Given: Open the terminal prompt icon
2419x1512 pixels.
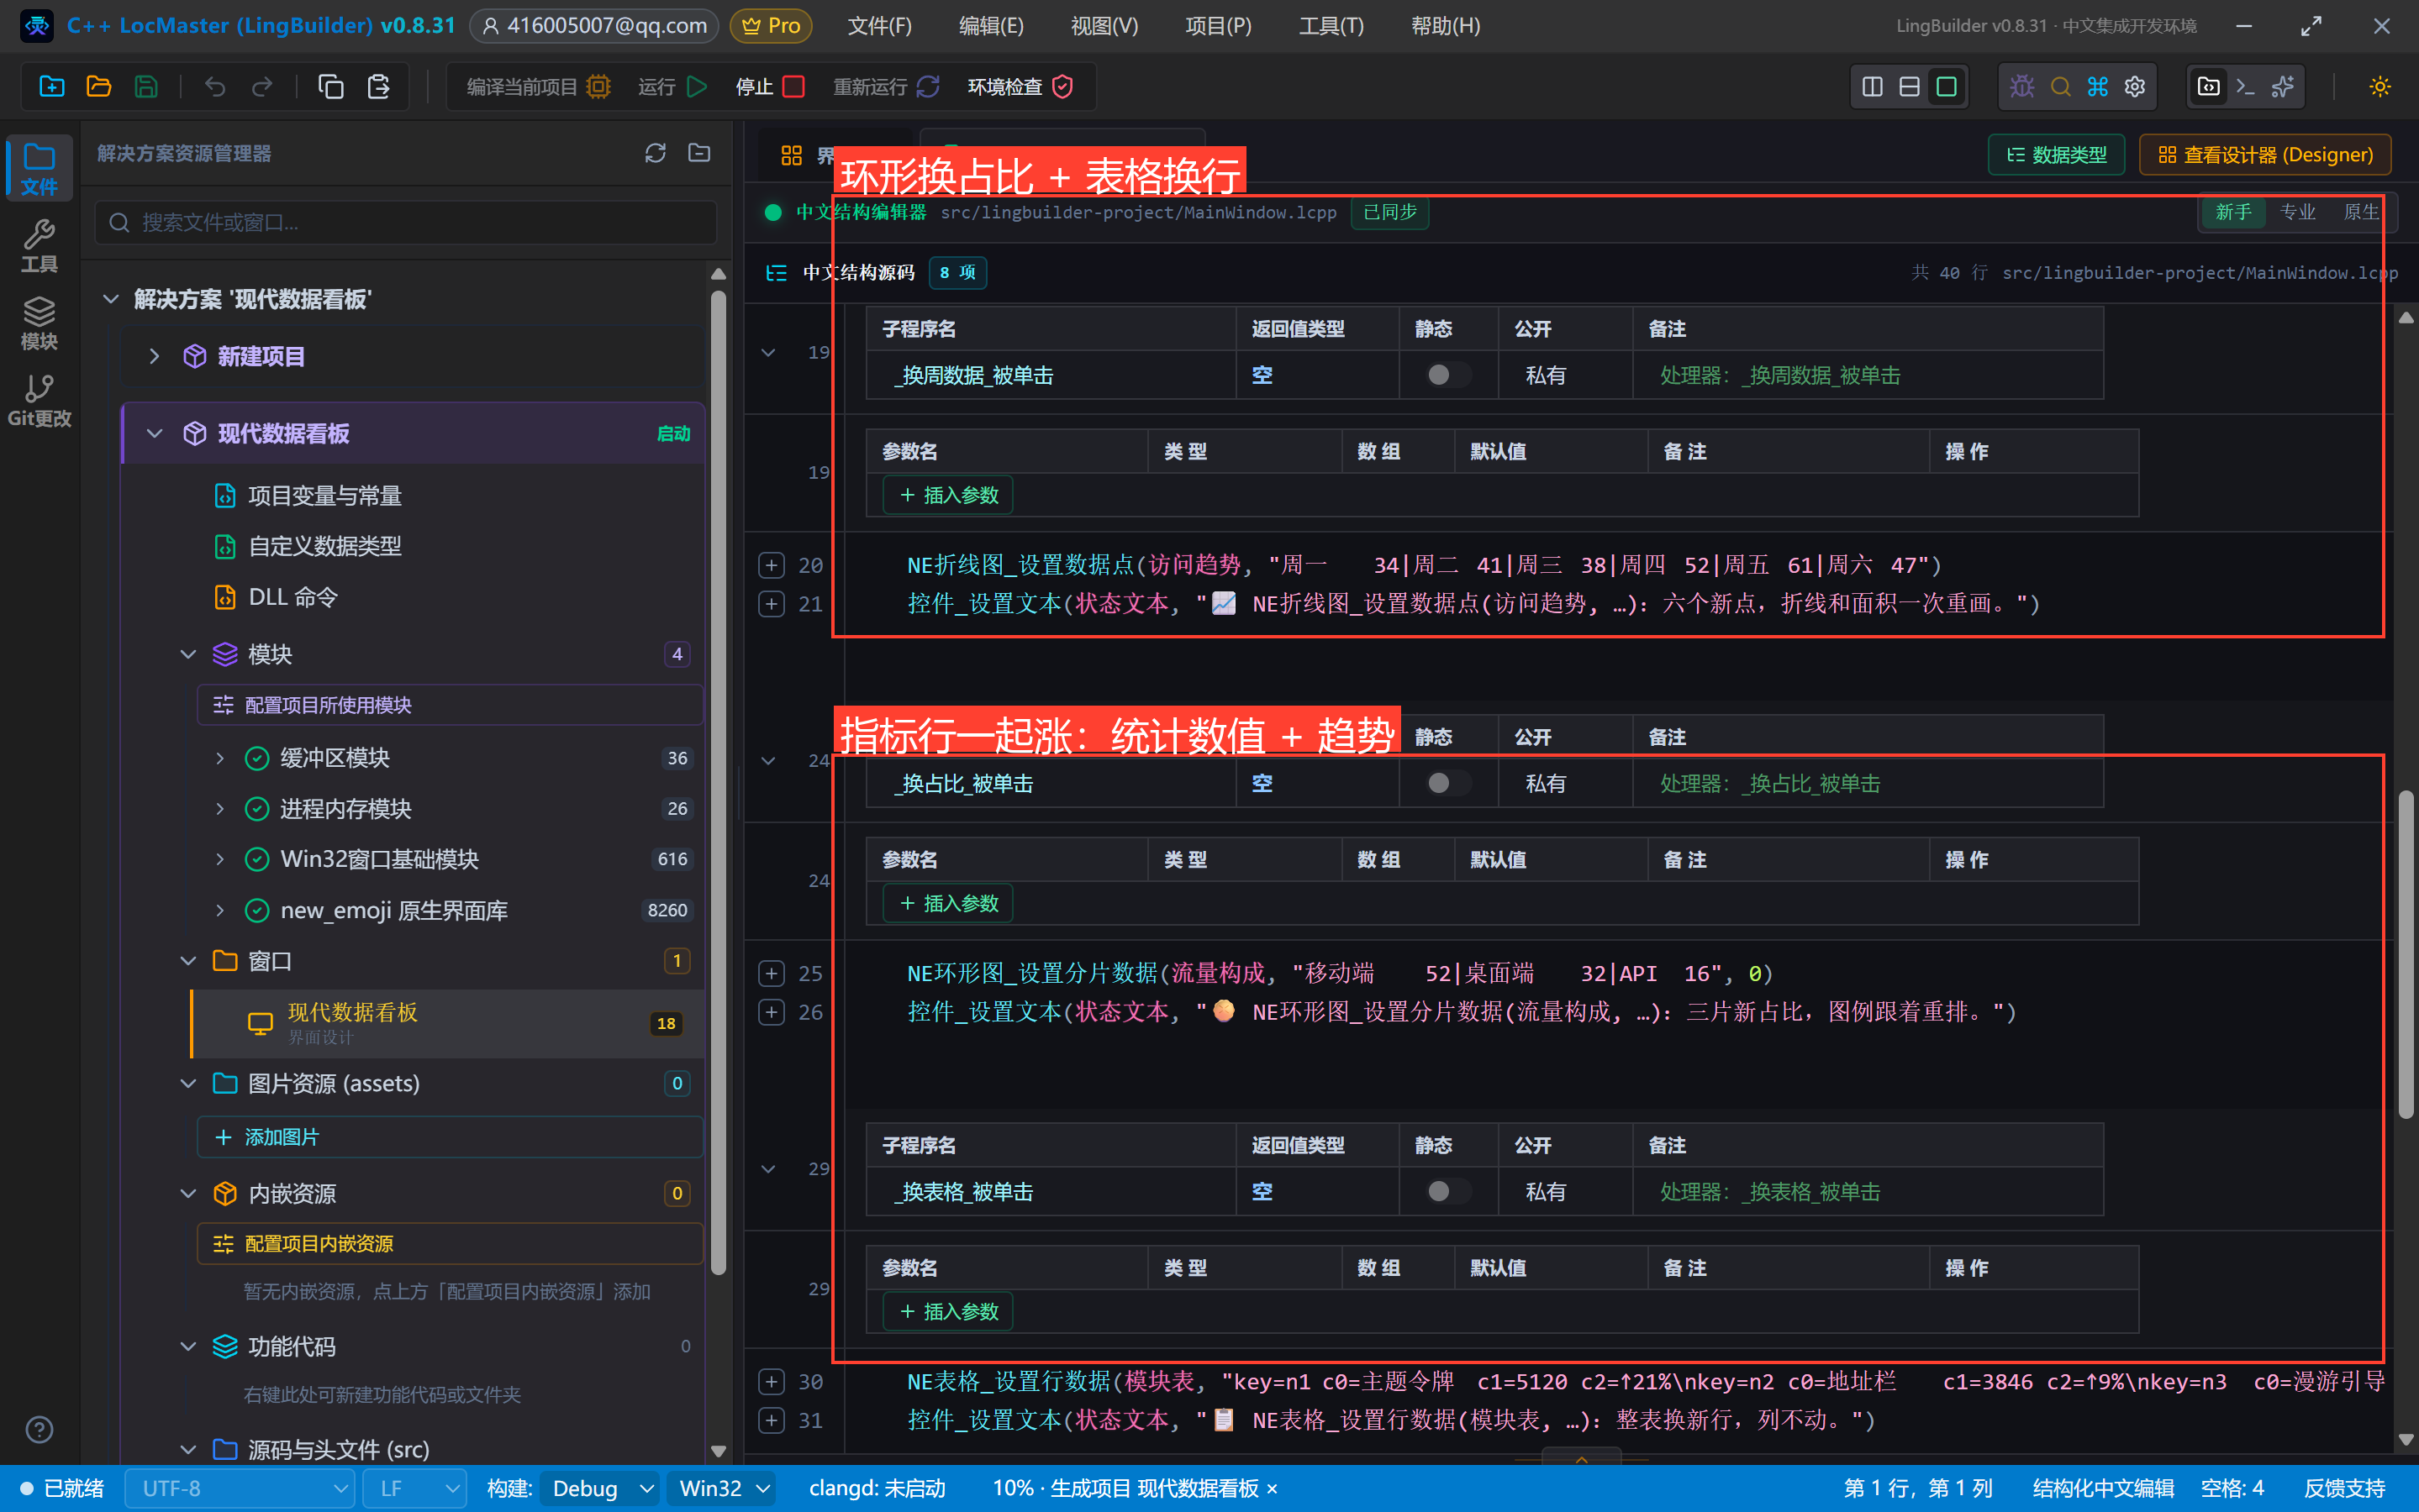Looking at the screenshot, I should pyautogui.click(x=2246, y=87).
